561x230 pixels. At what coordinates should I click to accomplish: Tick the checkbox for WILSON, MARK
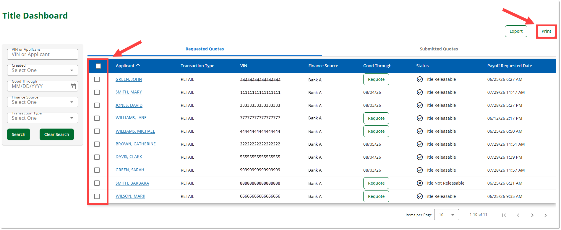click(97, 196)
